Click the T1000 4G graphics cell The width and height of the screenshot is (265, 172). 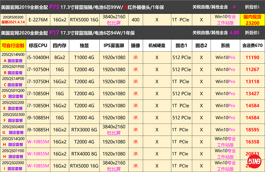[x=84, y=58]
